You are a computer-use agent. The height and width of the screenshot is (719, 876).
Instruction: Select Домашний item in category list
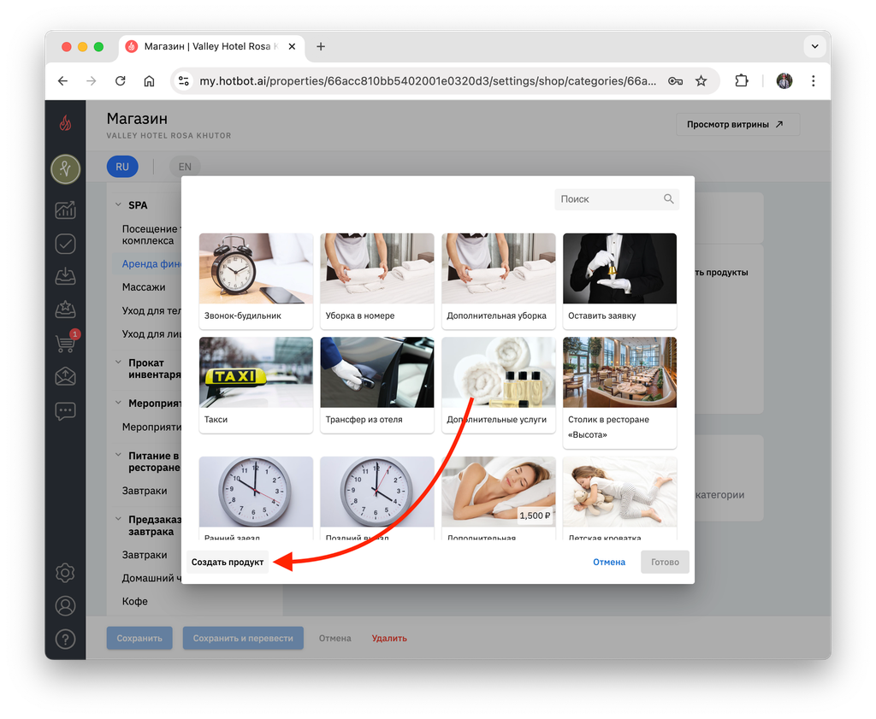(x=151, y=578)
